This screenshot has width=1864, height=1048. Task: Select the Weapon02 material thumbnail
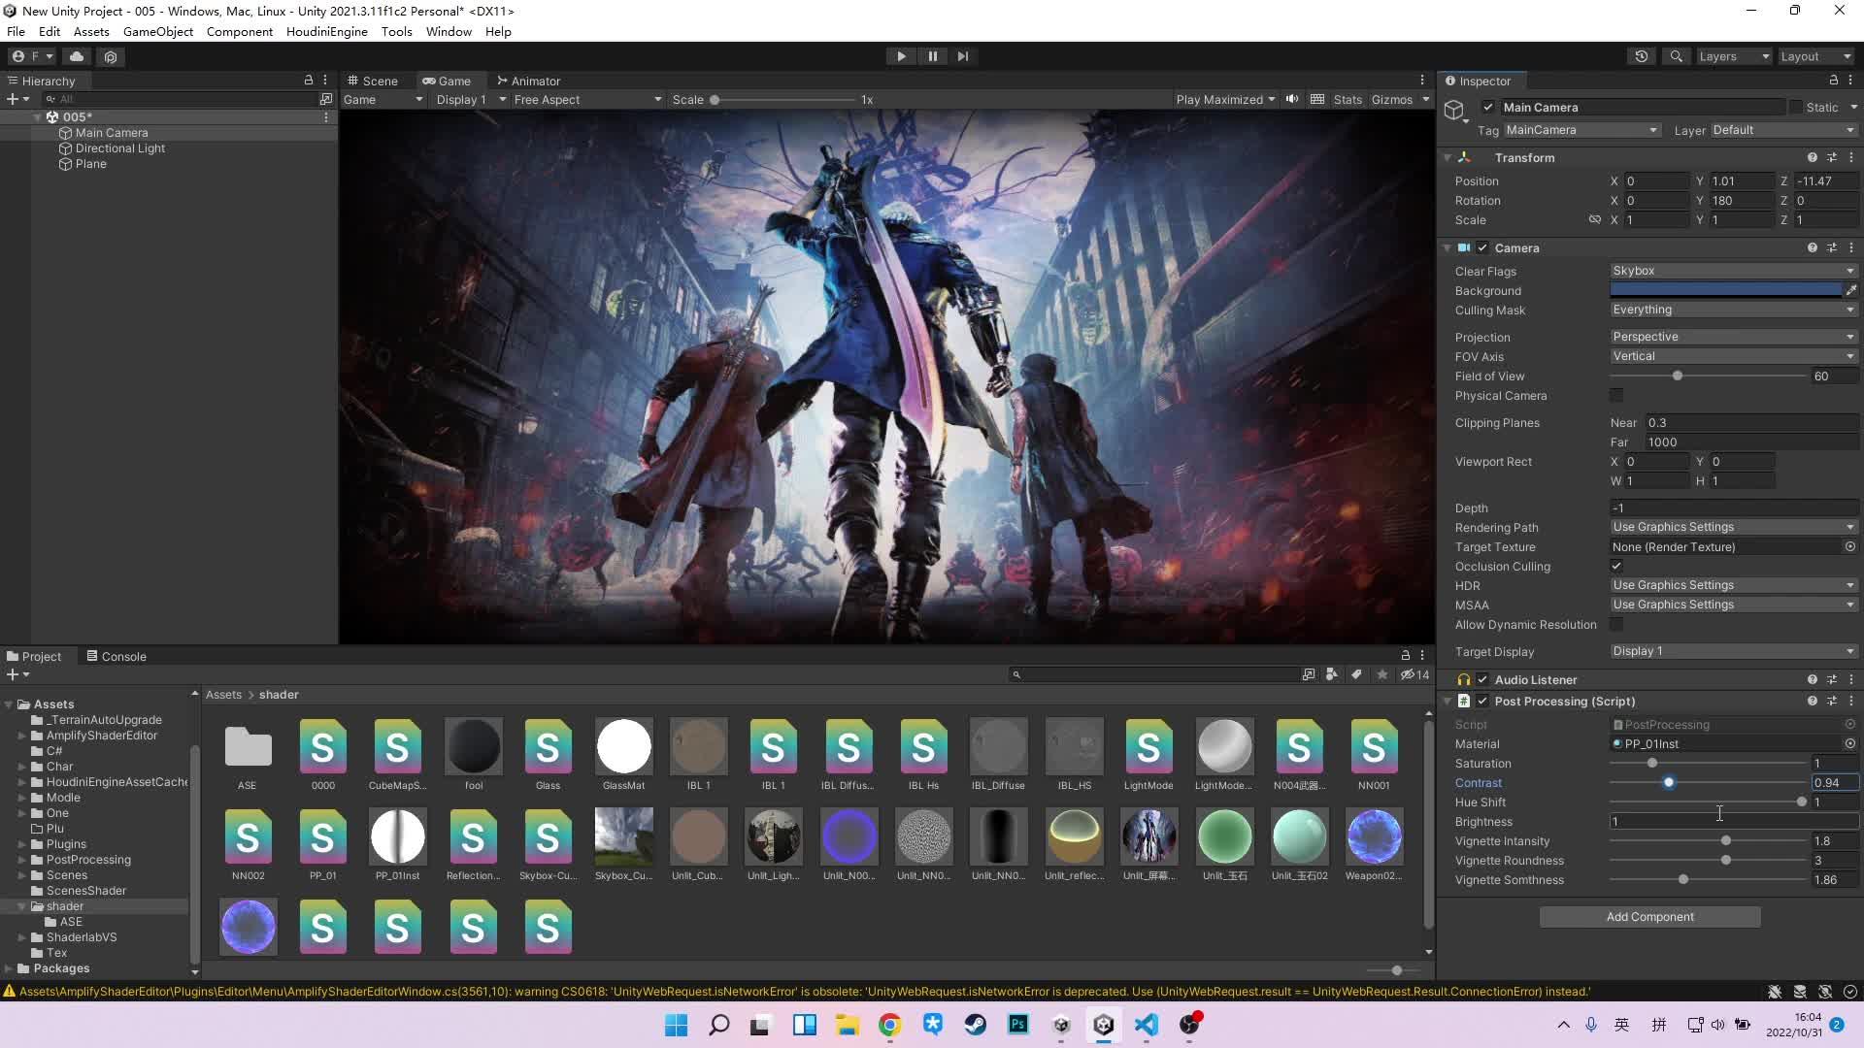point(1374,836)
